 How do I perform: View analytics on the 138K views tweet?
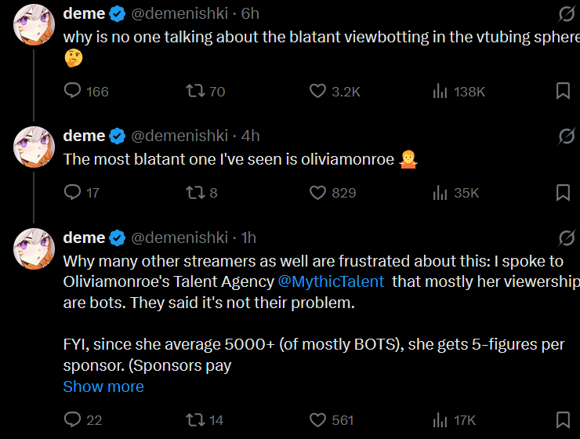pyautogui.click(x=440, y=92)
